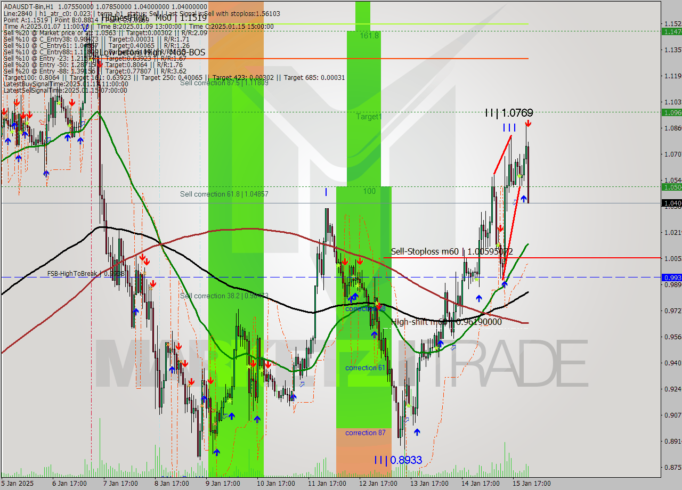Click the 0.907 price axis label
Viewport: 682px width, 490px height.
[673, 415]
